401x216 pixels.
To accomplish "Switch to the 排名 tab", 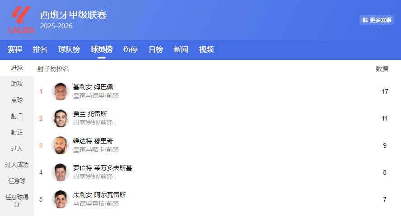I will click(x=40, y=49).
